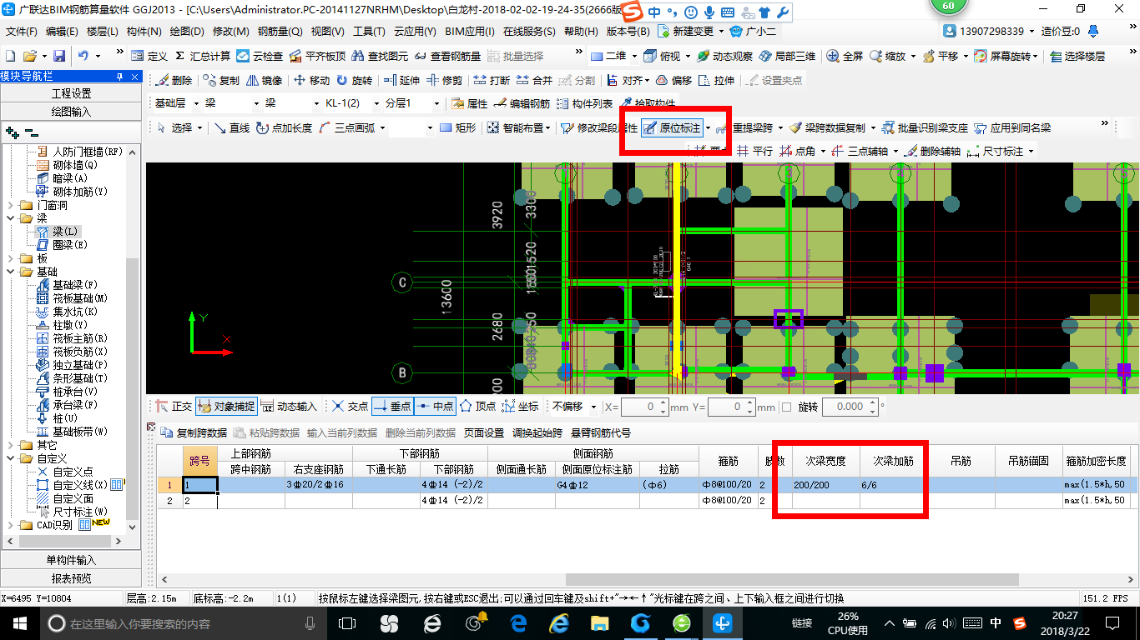Toggle 交点 intersection snap
The width and height of the screenshot is (1140, 640).
coord(350,407)
